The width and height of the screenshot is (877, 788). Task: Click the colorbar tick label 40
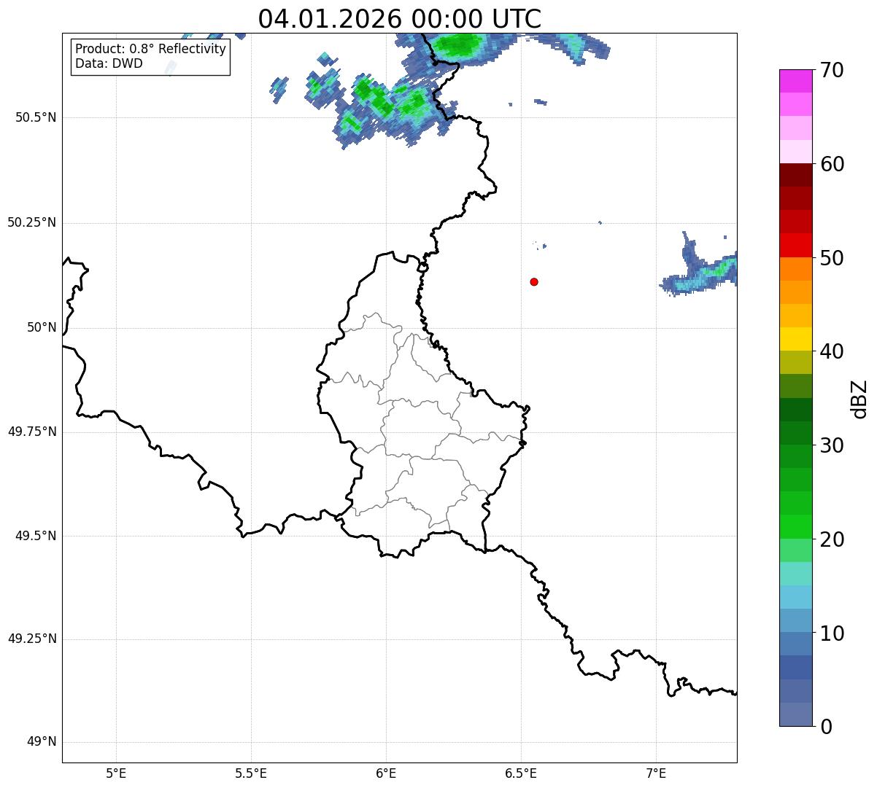[832, 351]
